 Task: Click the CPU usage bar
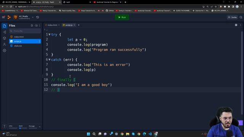13,128
